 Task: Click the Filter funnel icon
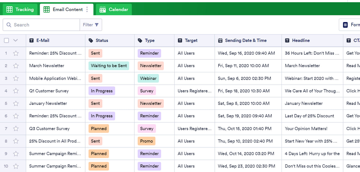tap(97, 25)
